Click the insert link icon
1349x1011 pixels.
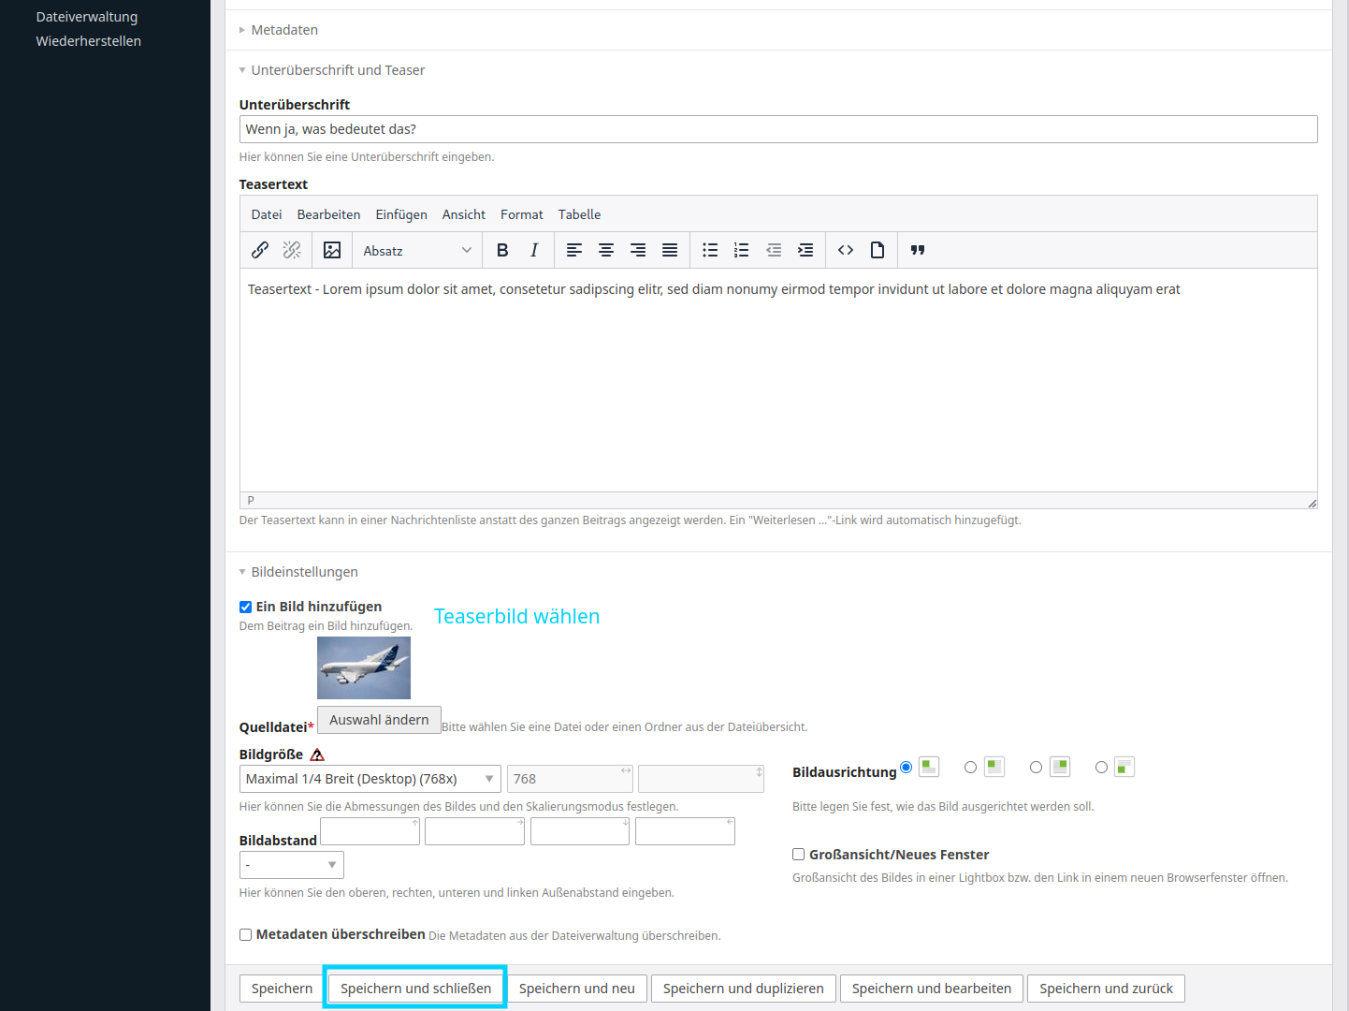[x=260, y=250]
